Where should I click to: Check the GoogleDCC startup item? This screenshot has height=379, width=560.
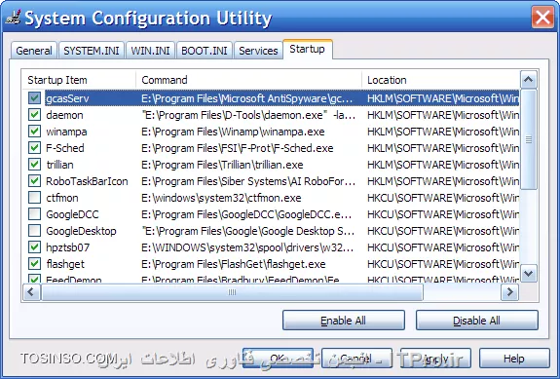34,214
